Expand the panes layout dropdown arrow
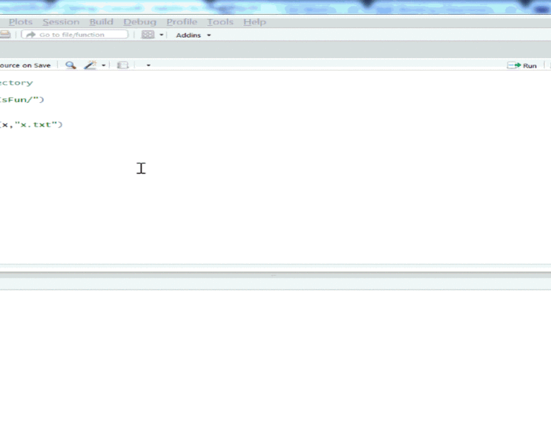Image resolution: width=551 pixels, height=441 pixels. click(162, 35)
